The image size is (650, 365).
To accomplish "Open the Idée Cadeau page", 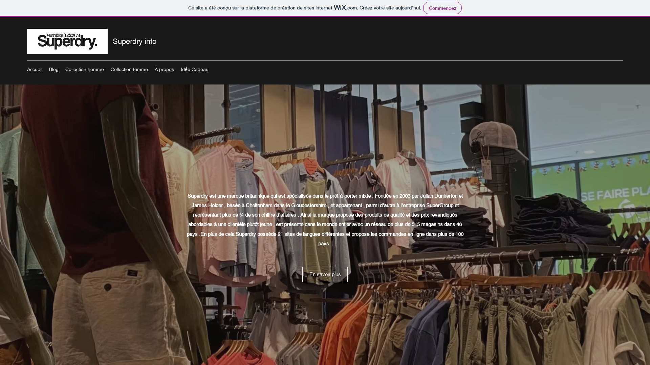I will tap(194, 69).
